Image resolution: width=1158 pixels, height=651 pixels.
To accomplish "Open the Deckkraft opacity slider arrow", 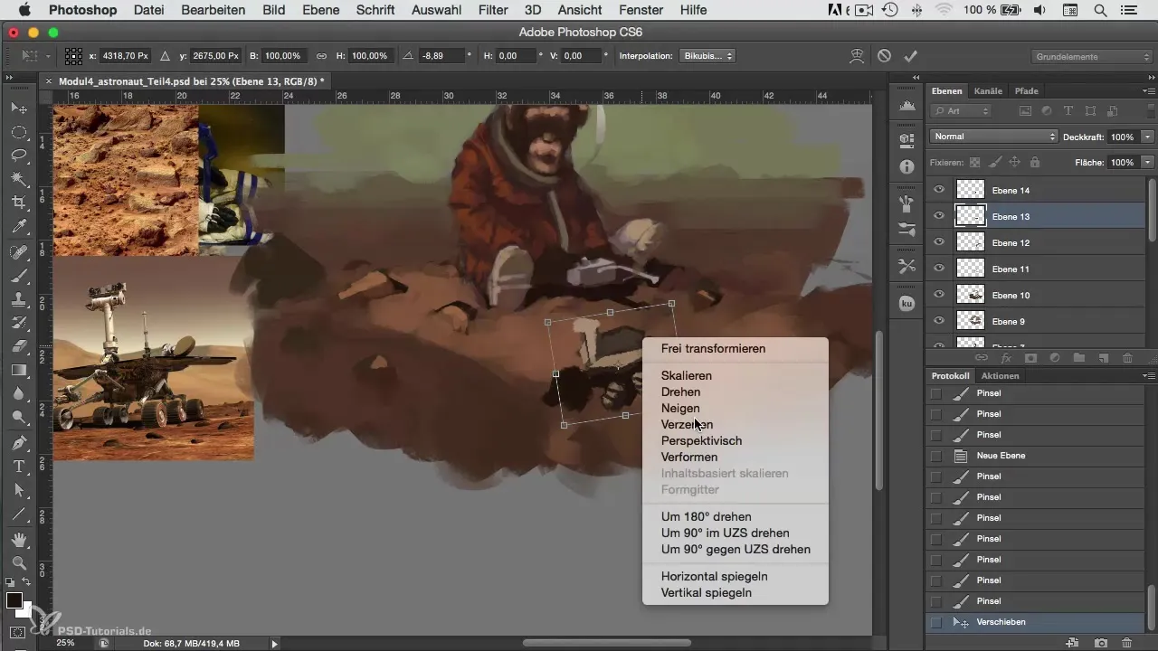I will [x=1147, y=137].
